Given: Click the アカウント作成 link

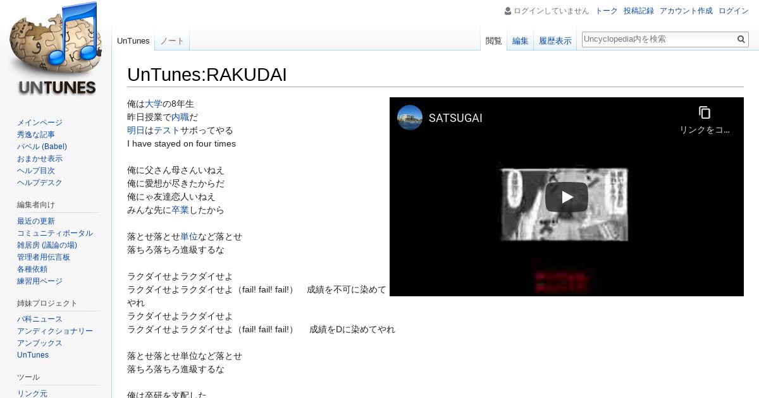Looking at the screenshot, I should point(686,11).
